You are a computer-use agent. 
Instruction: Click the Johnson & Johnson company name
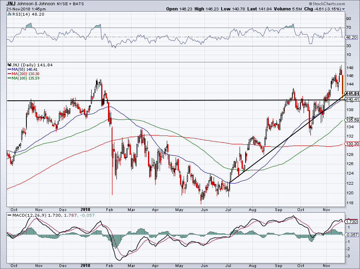[36, 4]
